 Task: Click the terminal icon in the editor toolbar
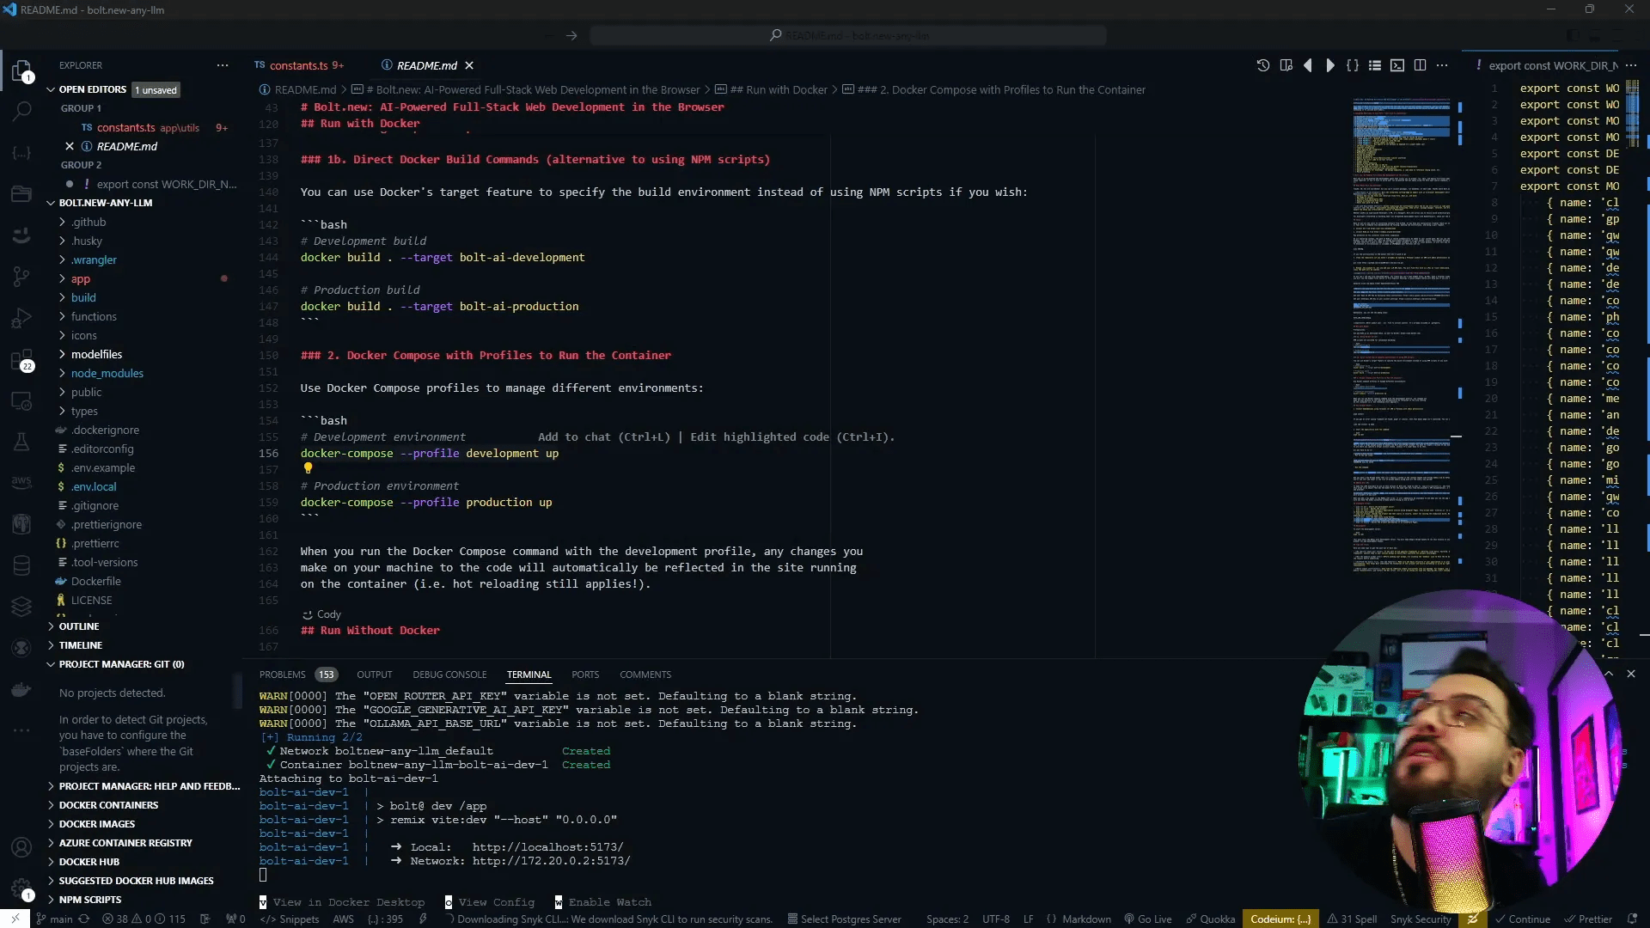1397,65
